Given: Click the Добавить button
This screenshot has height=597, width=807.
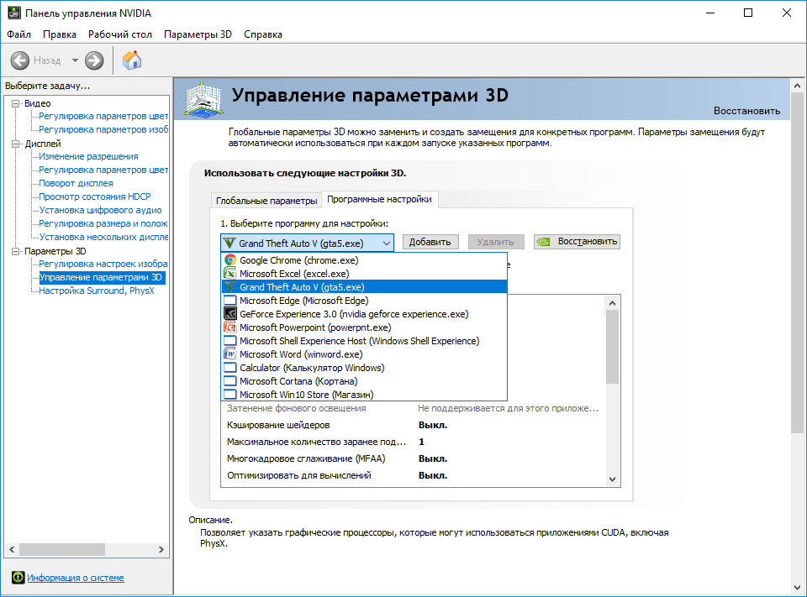Looking at the screenshot, I should tap(430, 242).
